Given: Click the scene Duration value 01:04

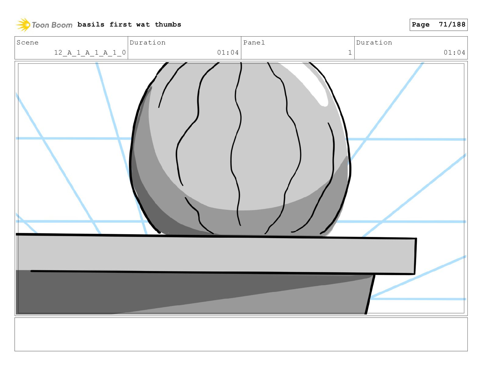Looking at the screenshot, I should (x=228, y=52).
